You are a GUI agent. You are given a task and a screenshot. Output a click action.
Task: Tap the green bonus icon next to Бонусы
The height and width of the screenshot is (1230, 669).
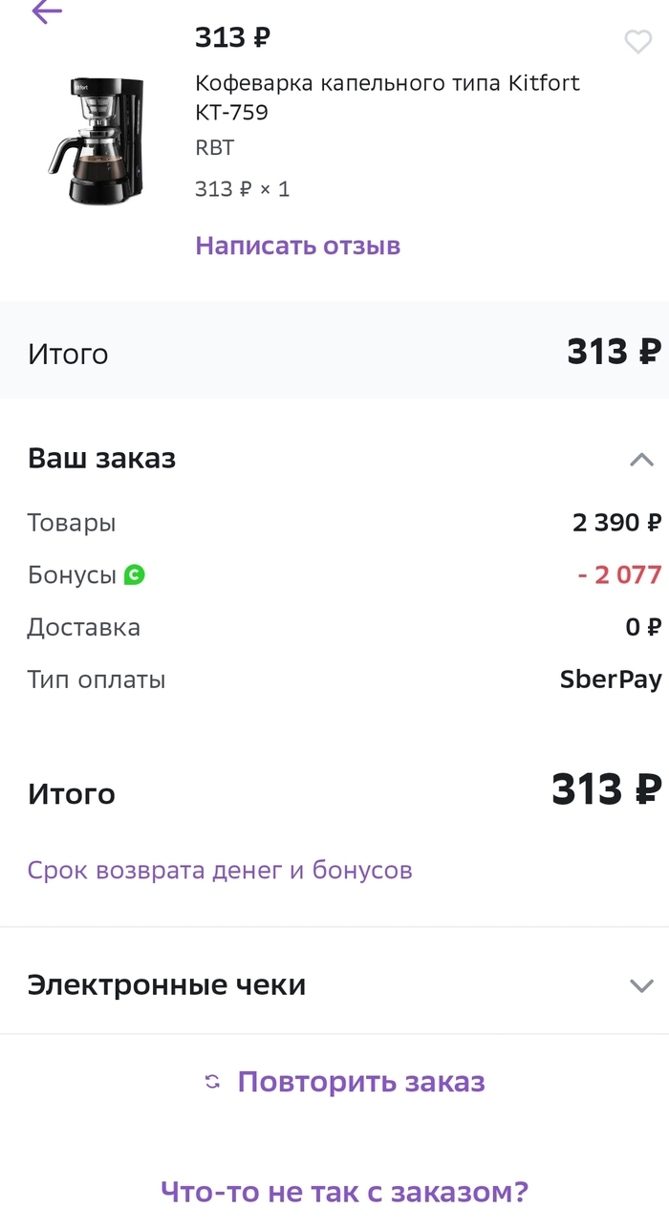click(x=135, y=574)
